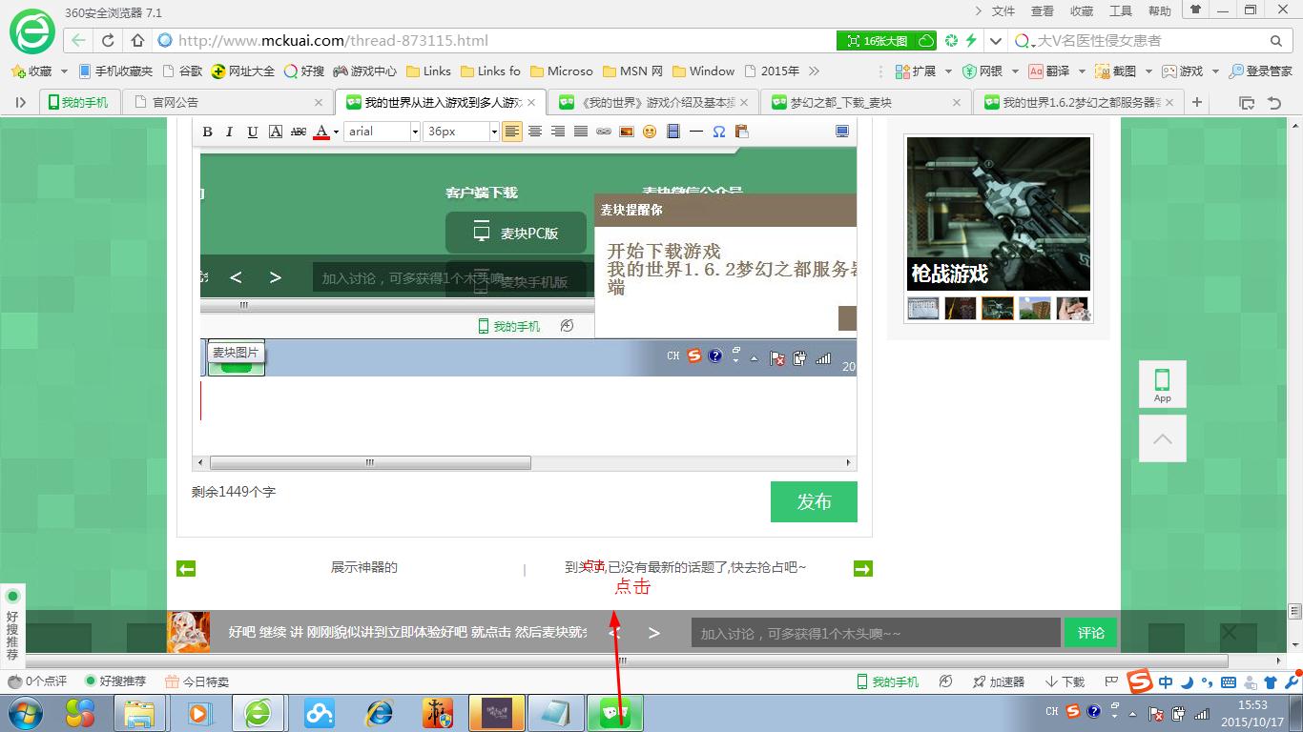Toggle editor fullscreen monitor icon
Screen dimensions: 1303x732
pyautogui.click(x=842, y=132)
